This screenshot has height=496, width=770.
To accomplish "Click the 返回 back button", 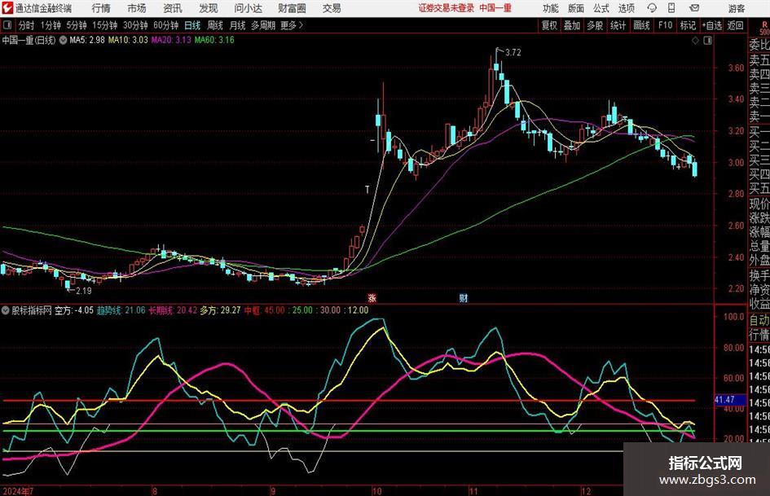I will coord(735,25).
